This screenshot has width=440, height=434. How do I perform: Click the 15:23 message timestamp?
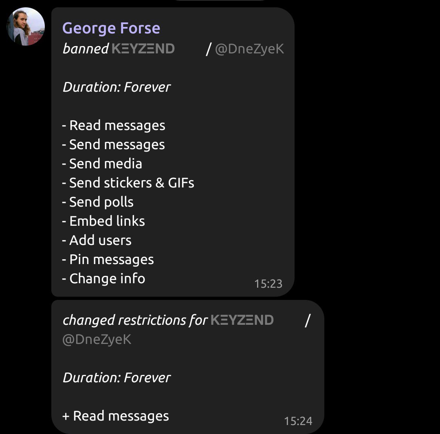click(x=268, y=284)
